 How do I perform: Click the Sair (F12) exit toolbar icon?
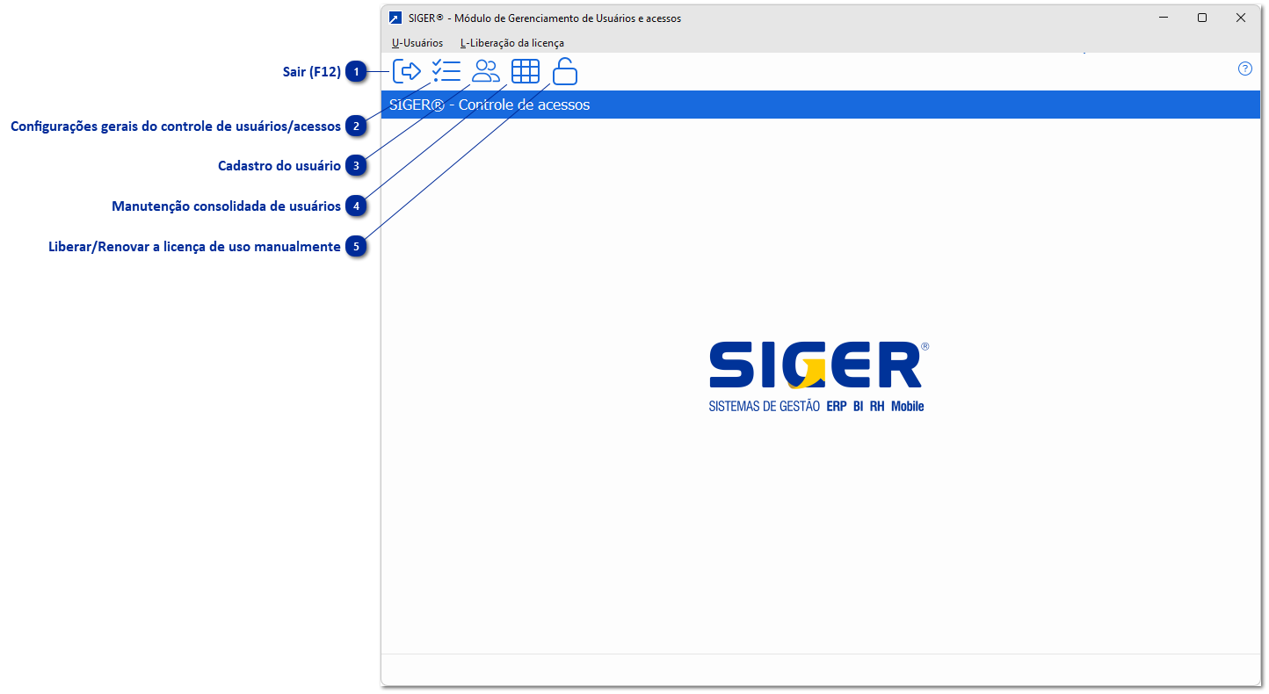click(x=407, y=71)
